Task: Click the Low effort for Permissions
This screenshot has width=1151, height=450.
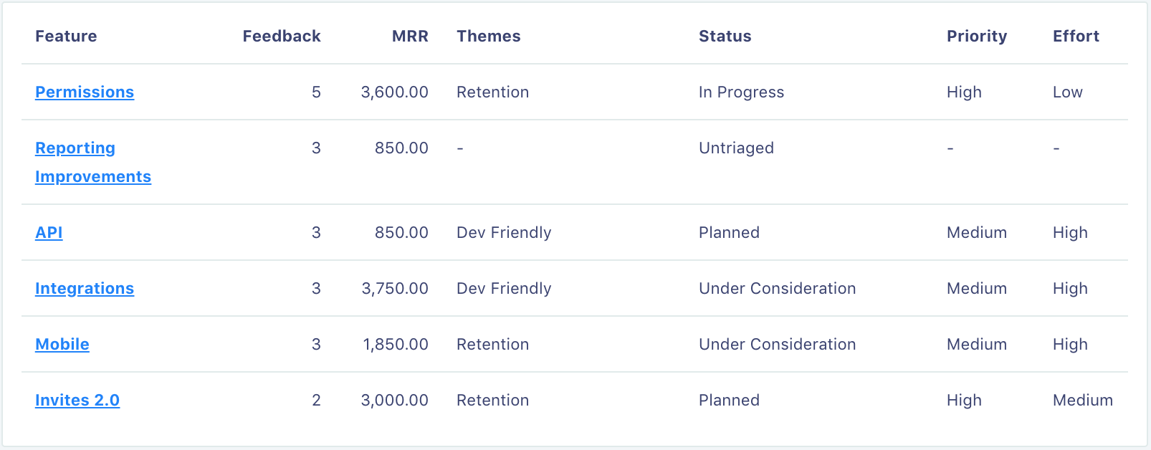Action: point(1068,92)
